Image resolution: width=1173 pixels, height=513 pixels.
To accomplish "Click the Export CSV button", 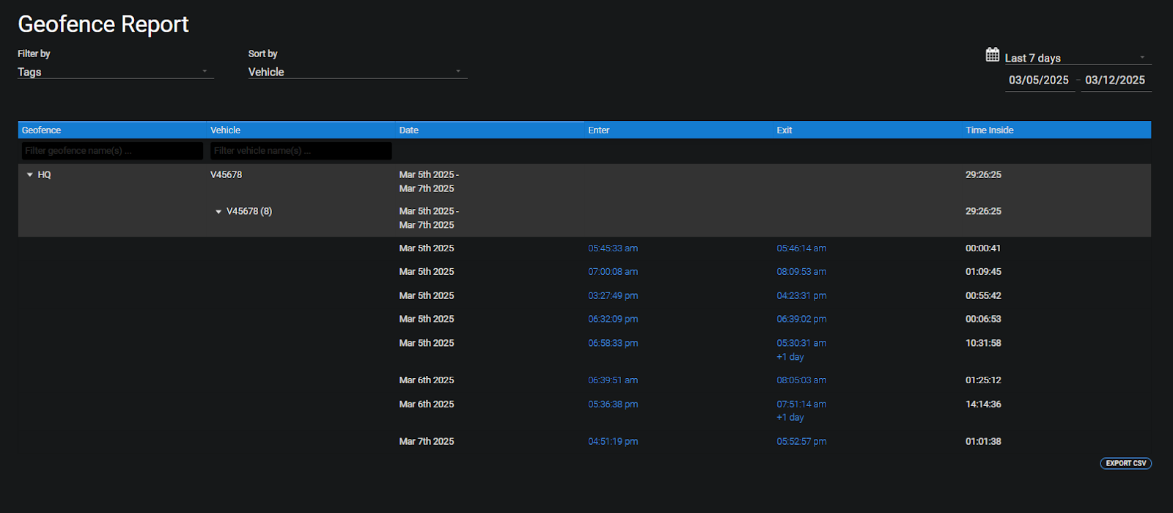I will (1125, 463).
